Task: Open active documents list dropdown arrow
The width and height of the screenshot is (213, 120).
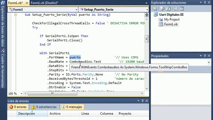Action: coord(146,3)
